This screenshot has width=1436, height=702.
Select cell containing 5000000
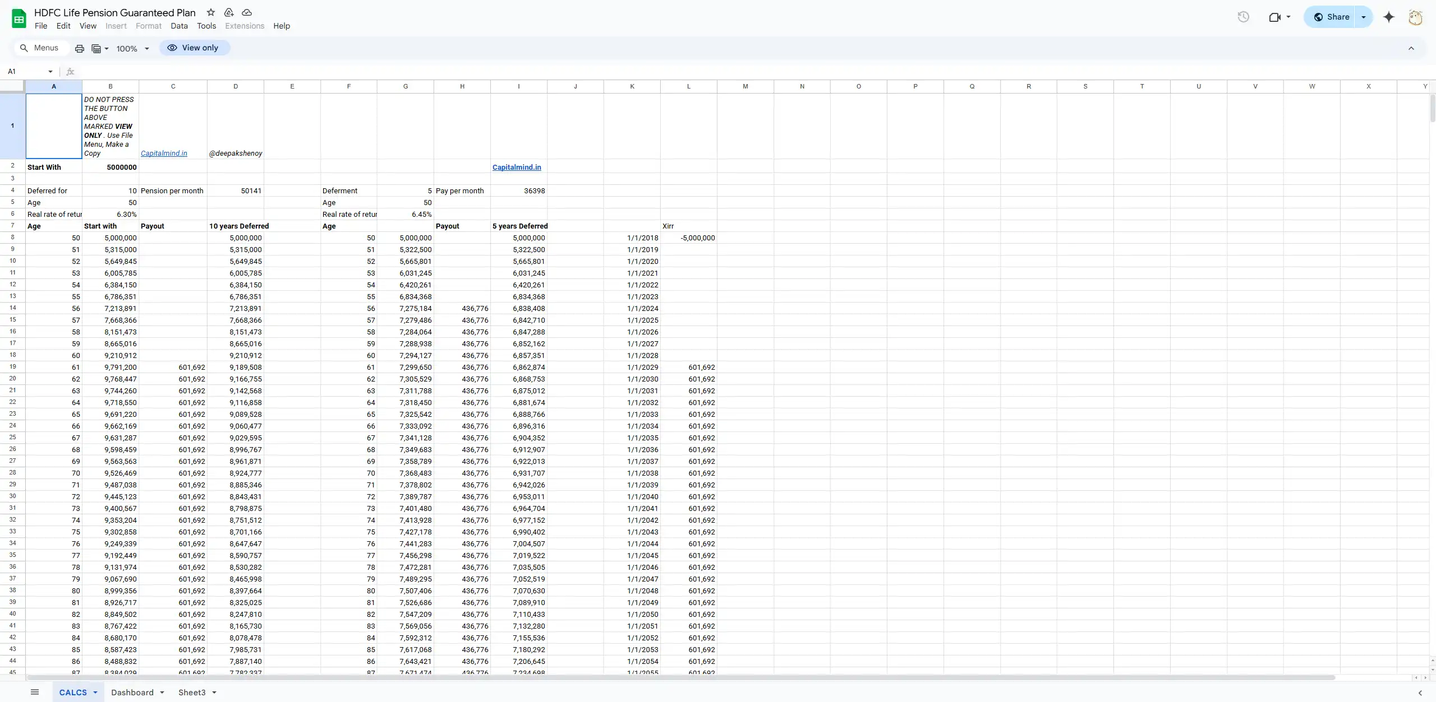point(111,167)
